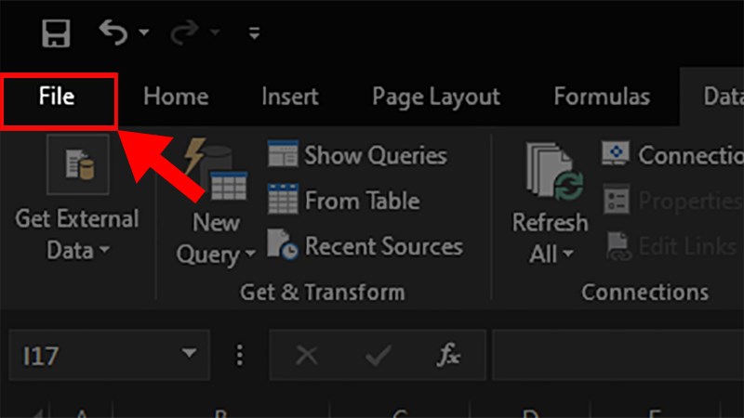Viewport: 744px width, 418px height.
Task: Click the From Table icon
Action: coord(283,201)
